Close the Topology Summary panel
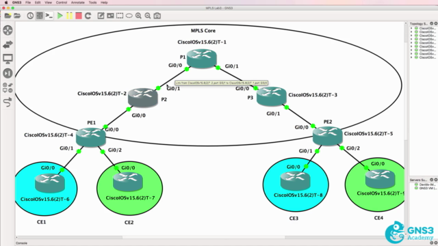This screenshot has width=438, height=246. click(x=436, y=24)
